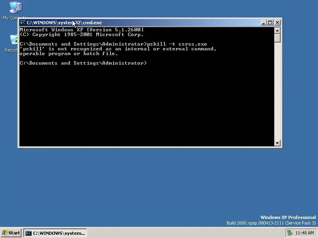
Task: Click the 'Microsoft Windows XP [Version 5.1.2600]' line
Action: [82, 30]
